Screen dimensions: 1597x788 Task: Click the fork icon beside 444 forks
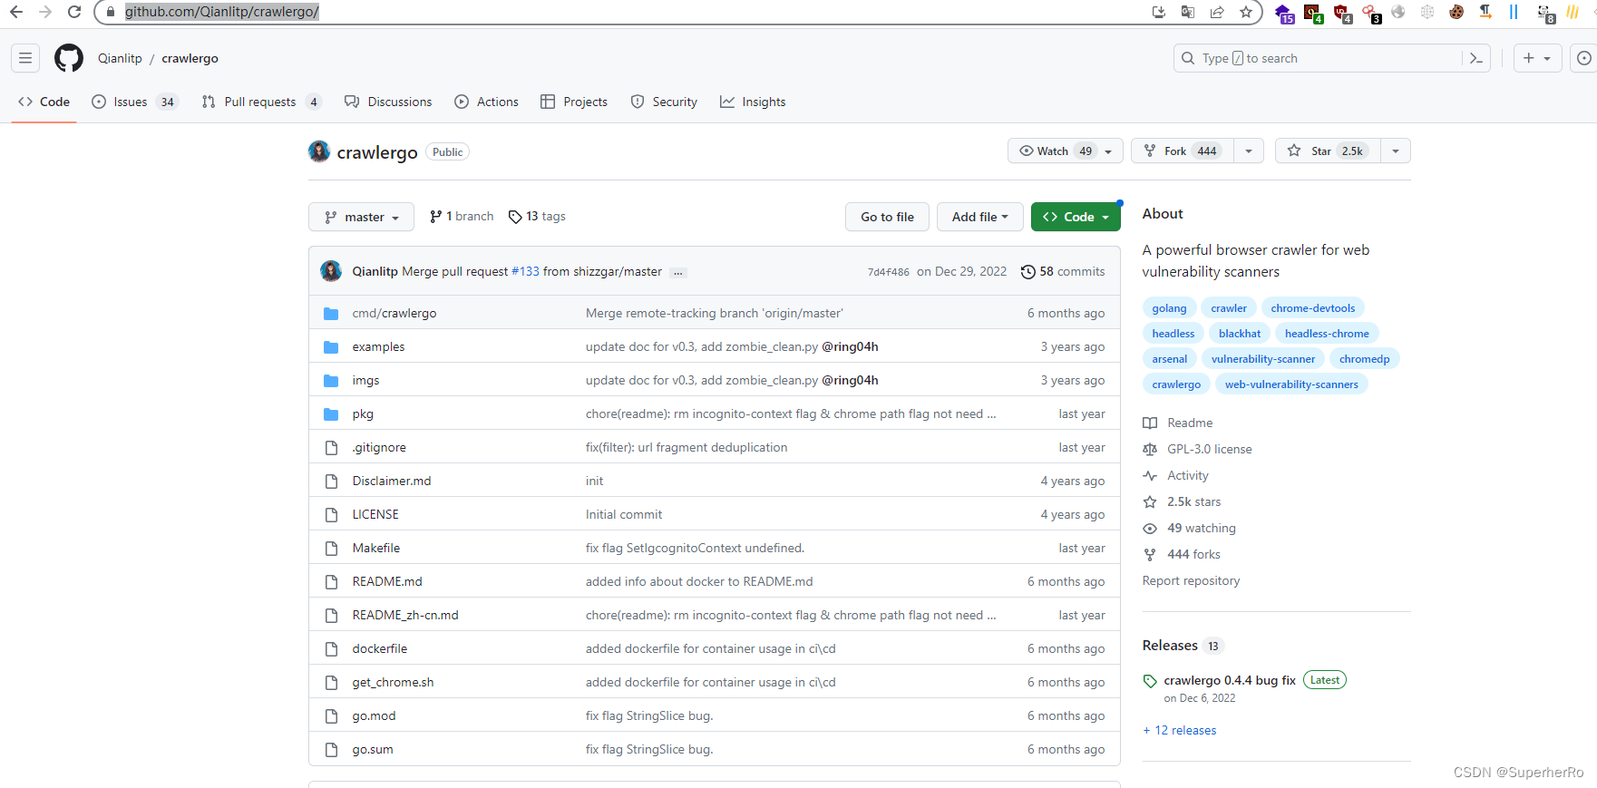click(x=1150, y=555)
